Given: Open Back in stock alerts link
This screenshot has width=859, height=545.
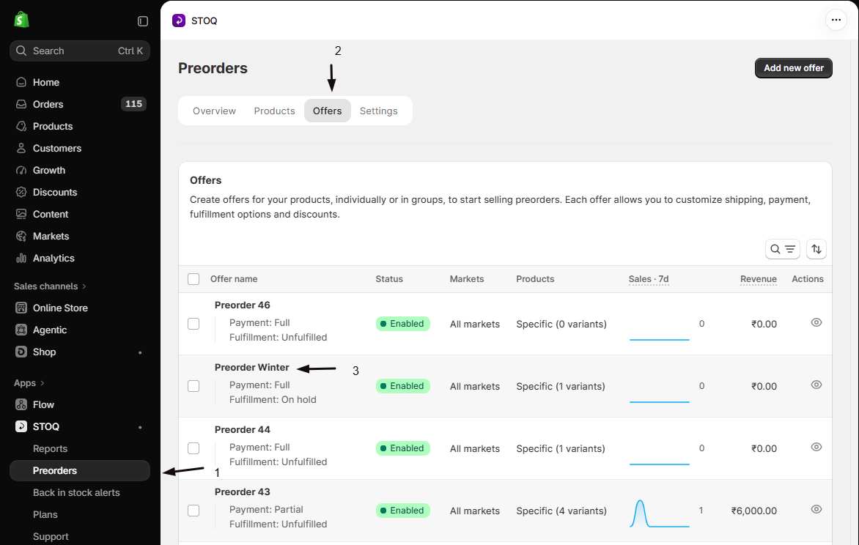Looking at the screenshot, I should 76,492.
